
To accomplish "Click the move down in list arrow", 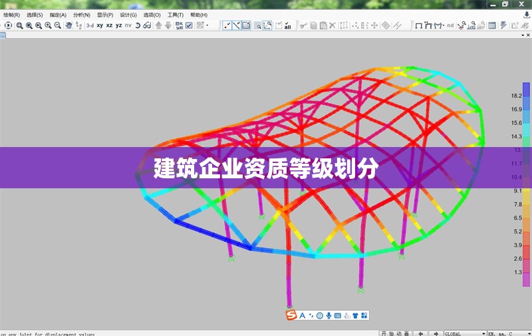I will [x=168, y=25].
